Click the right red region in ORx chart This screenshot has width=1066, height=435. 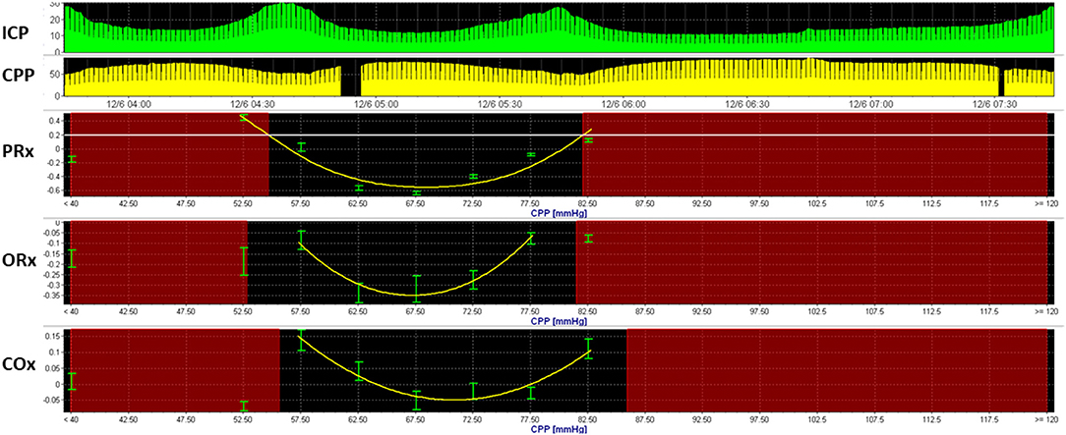click(811, 263)
